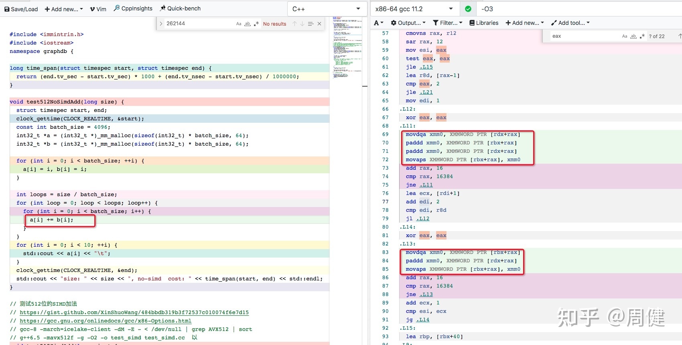Toggle Find in Selection in editor search

pyautogui.click(x=311, y=24)
